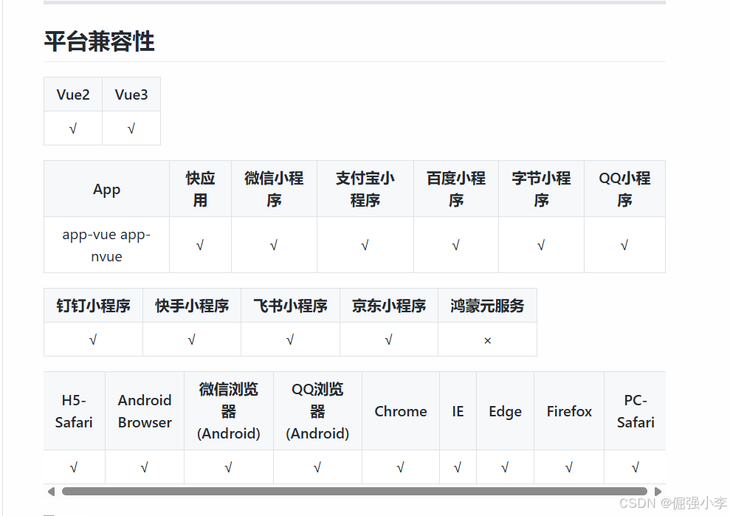Click the 支付宝小程序 column header
The image size is (730, 516).
(365, 188)
